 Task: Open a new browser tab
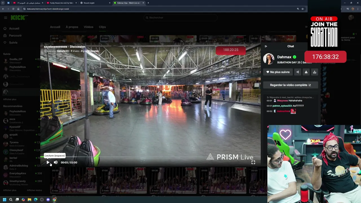click(x=148, y=3)
